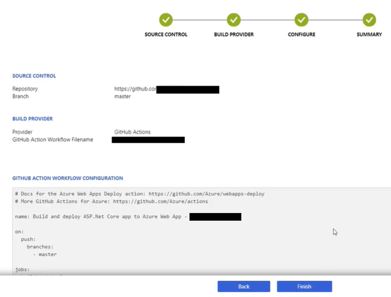Viewport: 391px width, 297px height.
Task: Click the Back button
Action: [x=244, y=286]
